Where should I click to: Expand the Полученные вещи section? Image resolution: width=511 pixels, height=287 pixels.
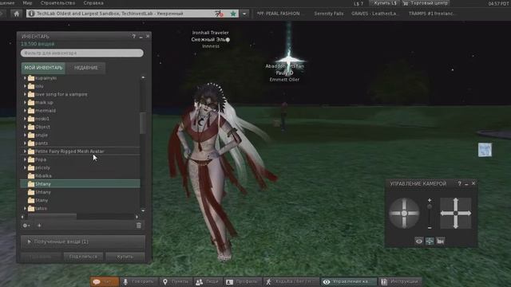[x=83, y=242]
